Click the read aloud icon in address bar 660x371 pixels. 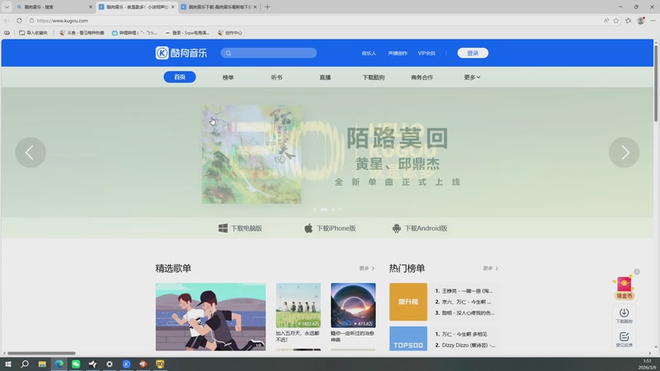pyautogui.click(x=606, y=20)
